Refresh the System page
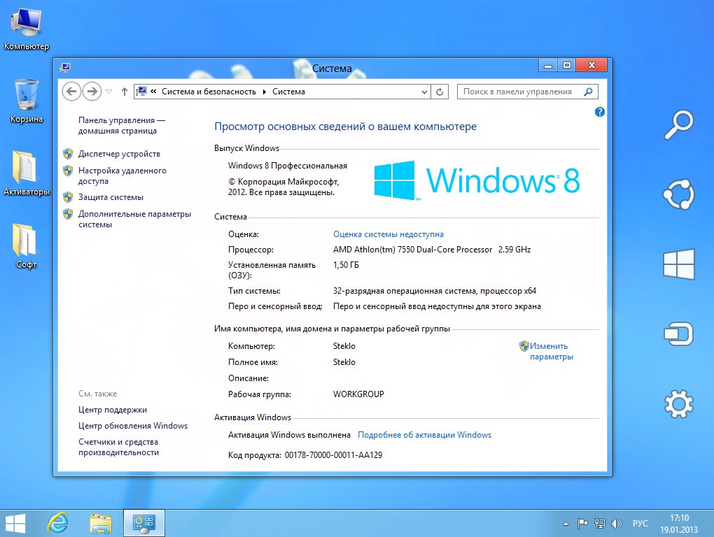Screen dimensions: 714x537 click(440, 92)
